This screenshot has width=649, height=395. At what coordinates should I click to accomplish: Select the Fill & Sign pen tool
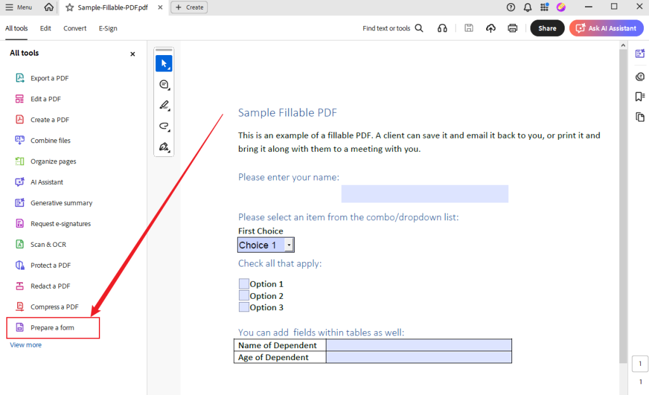164,147
